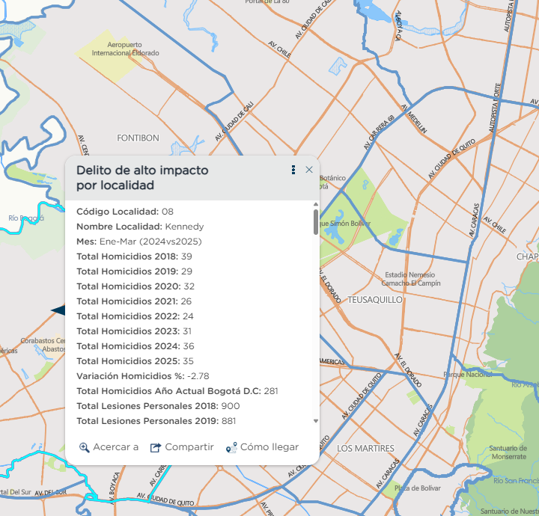Select the LOS MARTIRES locality label
The image size is (539, 516).
(x=365, y=448)
